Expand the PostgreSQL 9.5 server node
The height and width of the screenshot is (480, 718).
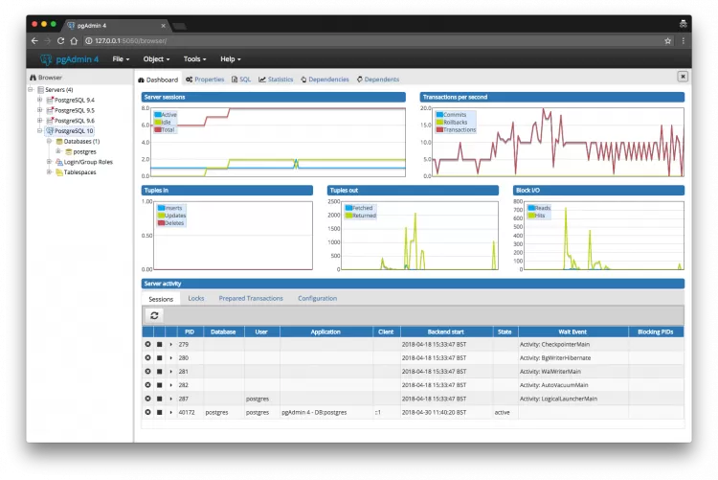tap(40, 110)
